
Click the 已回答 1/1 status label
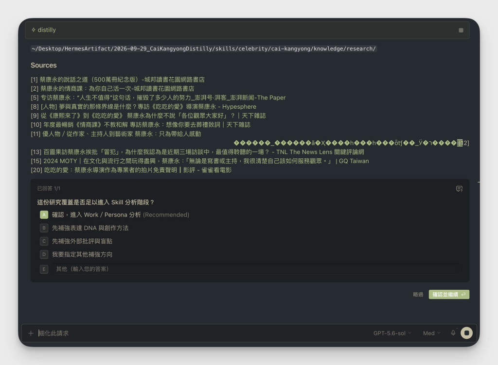coord(49,188)
